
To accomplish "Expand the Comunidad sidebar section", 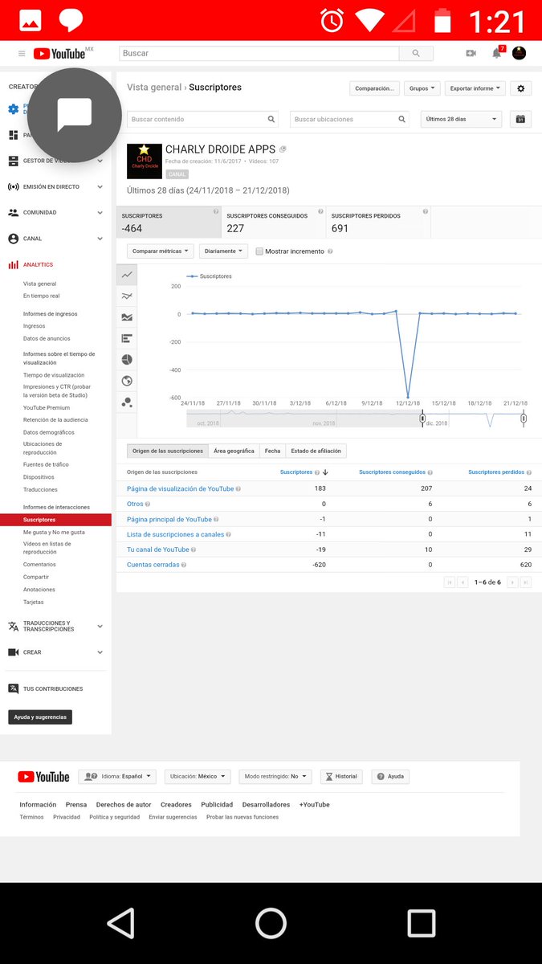I will point(55,213).
